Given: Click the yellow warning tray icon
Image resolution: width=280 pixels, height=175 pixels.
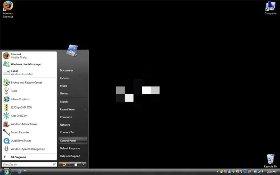Looking at the screenshot, I should pyautogui.click(x=222, y=171).
